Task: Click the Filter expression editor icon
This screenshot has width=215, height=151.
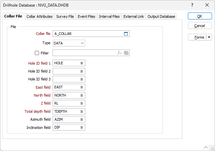Action: [120, 53]
